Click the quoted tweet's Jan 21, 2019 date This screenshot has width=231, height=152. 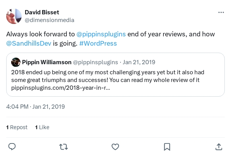click(x=139, y=62)
